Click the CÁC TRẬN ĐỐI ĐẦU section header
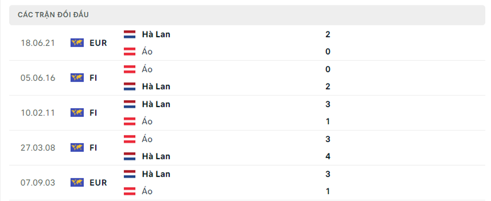491x201 pixels. point(53,15)
